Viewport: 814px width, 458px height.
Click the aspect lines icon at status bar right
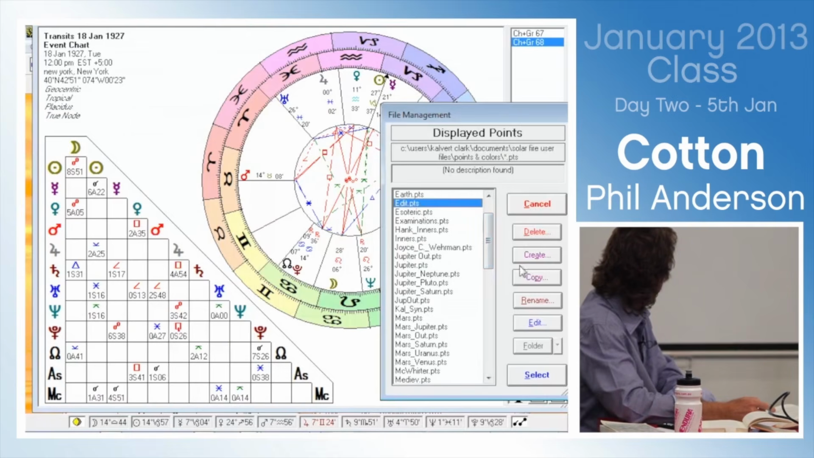click(520, 422)
